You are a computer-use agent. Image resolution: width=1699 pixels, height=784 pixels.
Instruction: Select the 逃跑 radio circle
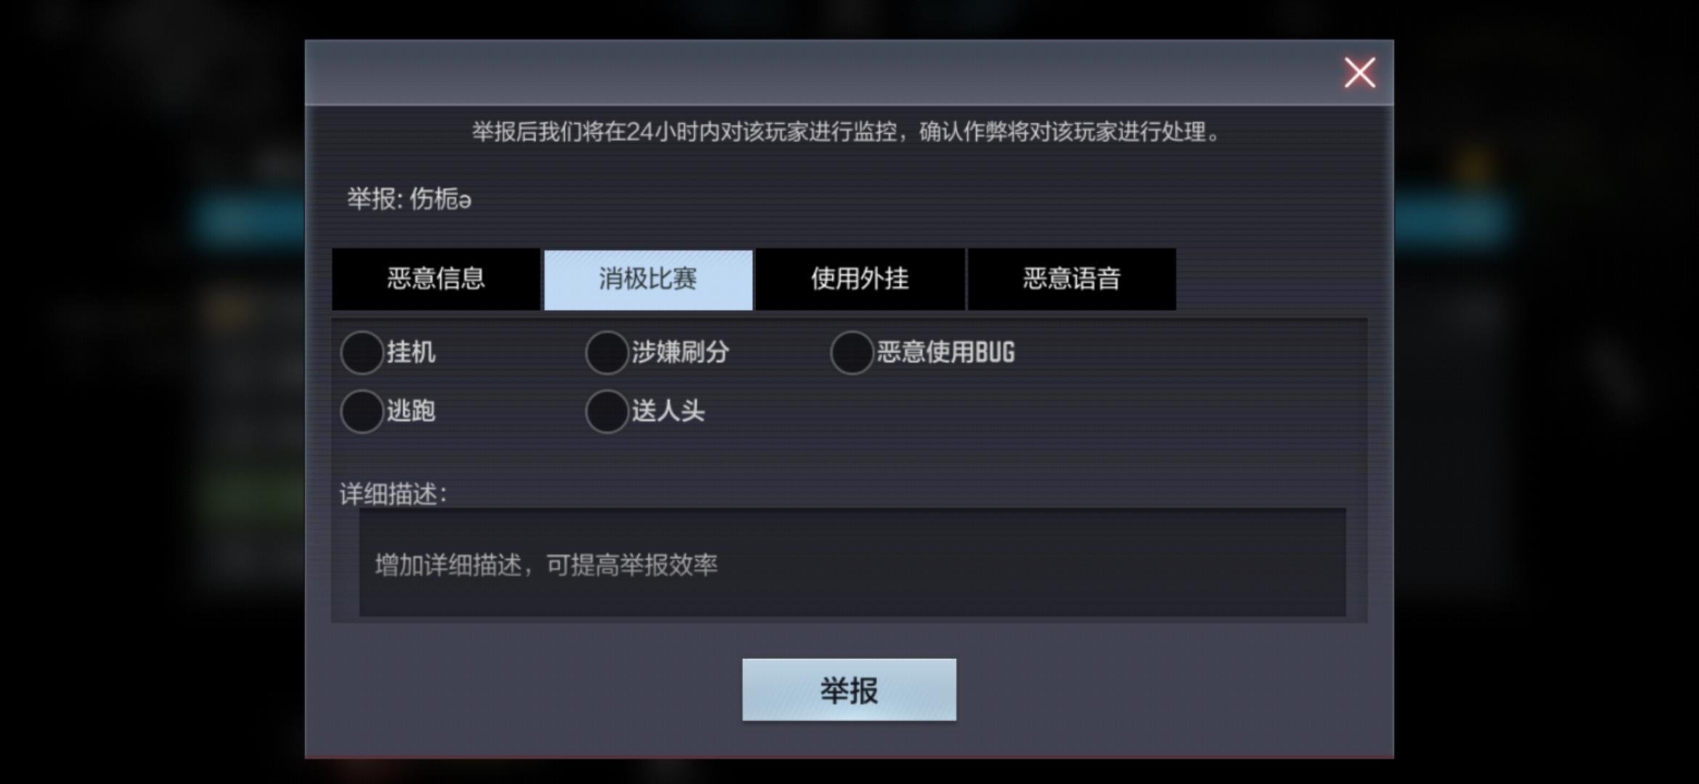point(362,412)
